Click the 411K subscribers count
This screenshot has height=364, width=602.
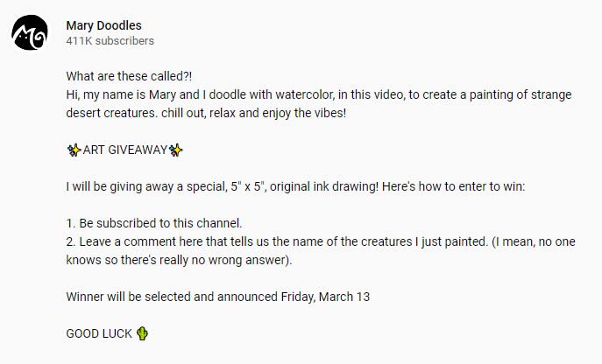pyautogui.click(x=110, y=40)
